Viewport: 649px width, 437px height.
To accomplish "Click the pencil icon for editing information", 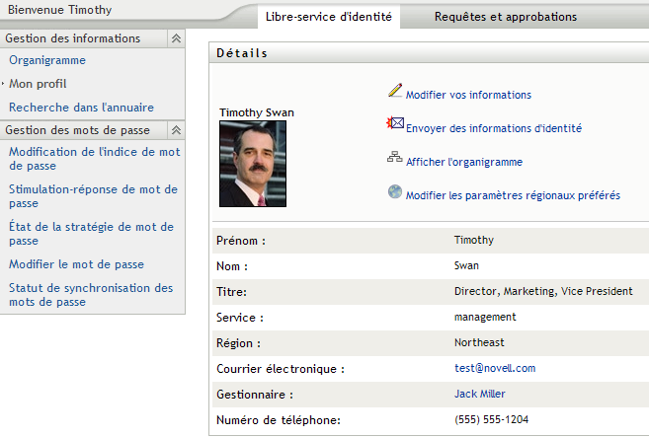I will (395, 91).
